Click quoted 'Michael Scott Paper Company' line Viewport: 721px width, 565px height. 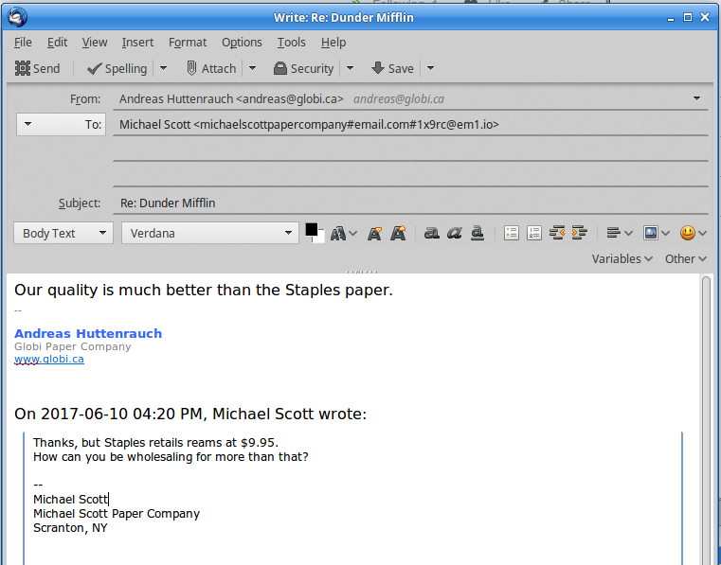coord(117,514)
